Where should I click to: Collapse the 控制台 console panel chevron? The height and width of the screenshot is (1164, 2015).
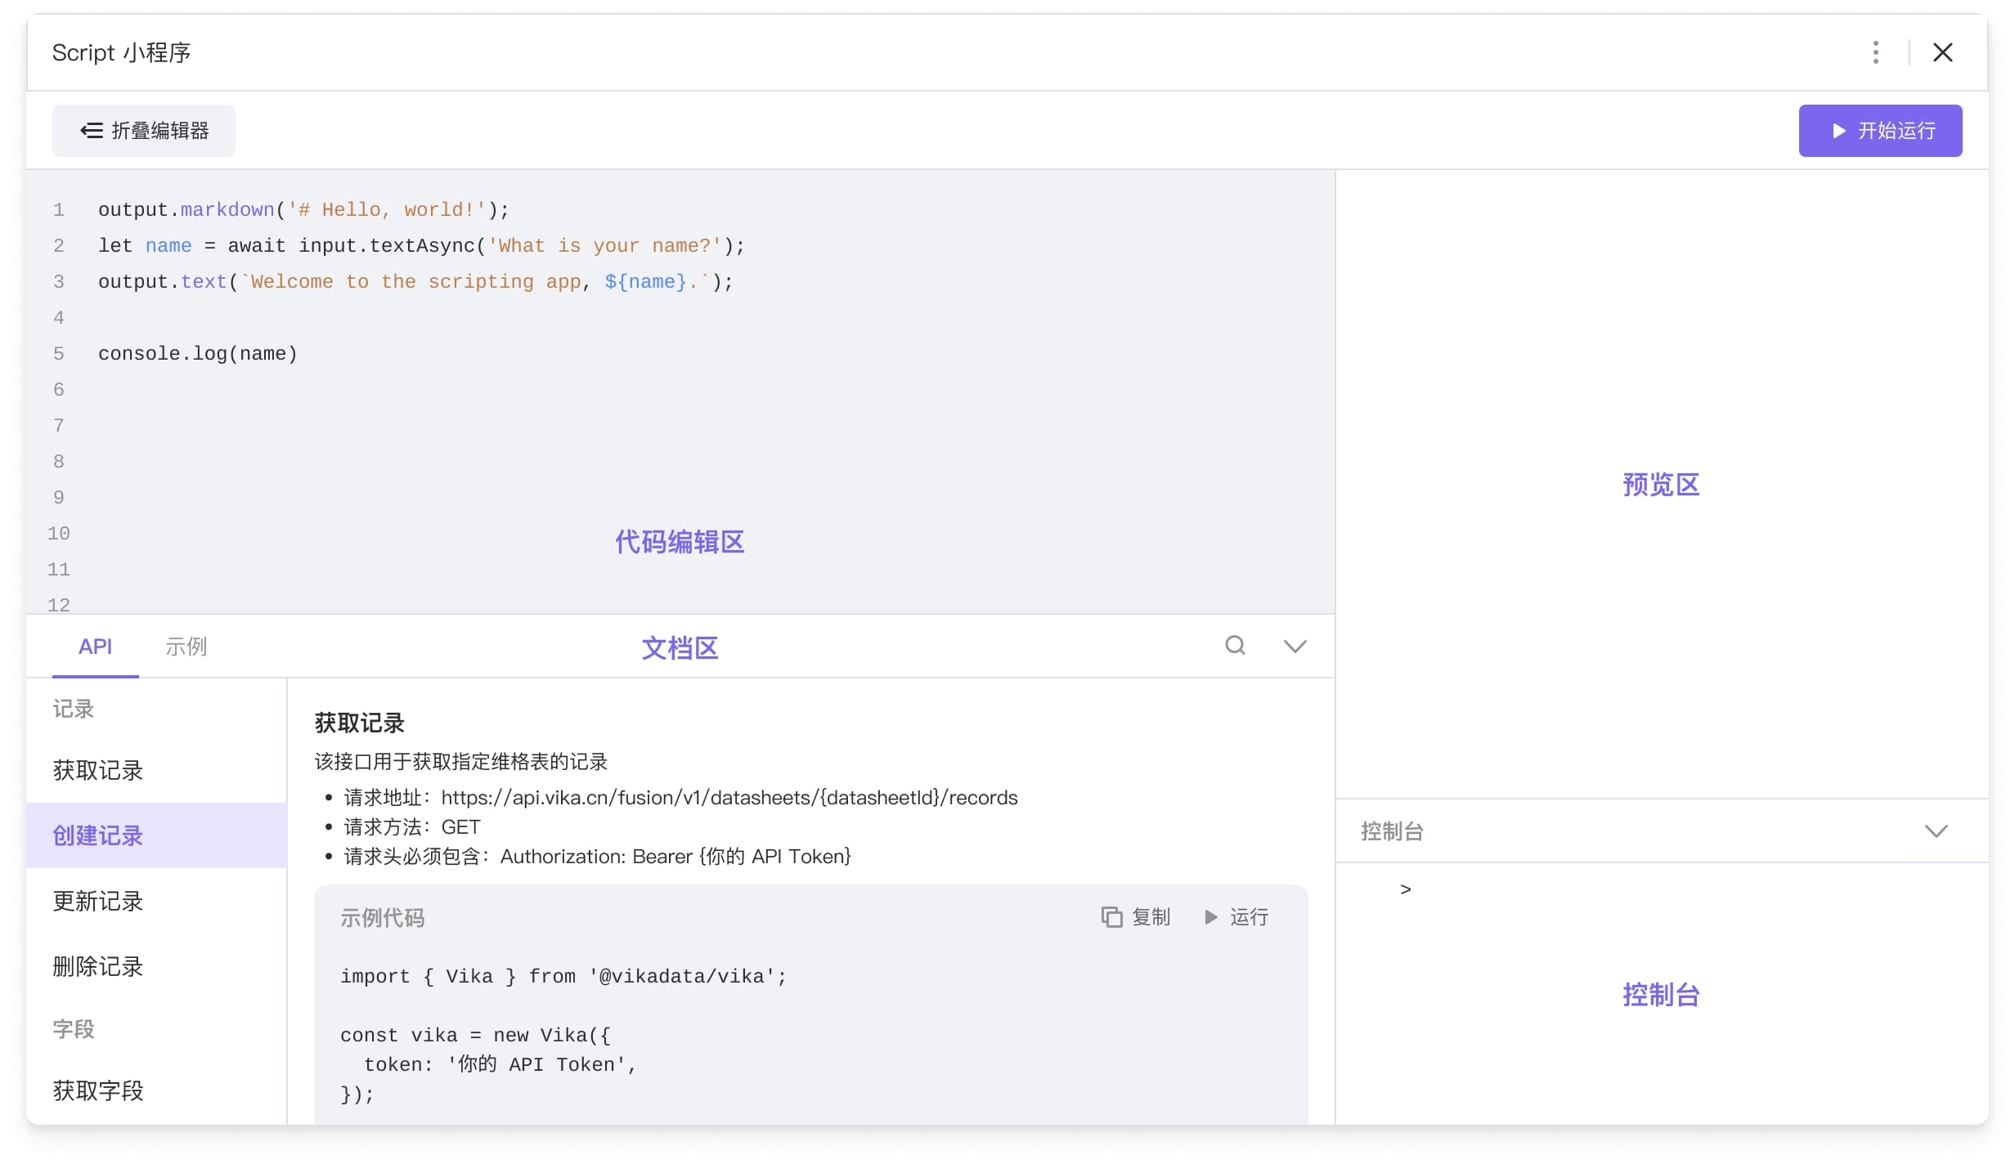(x=1936, y=831)
